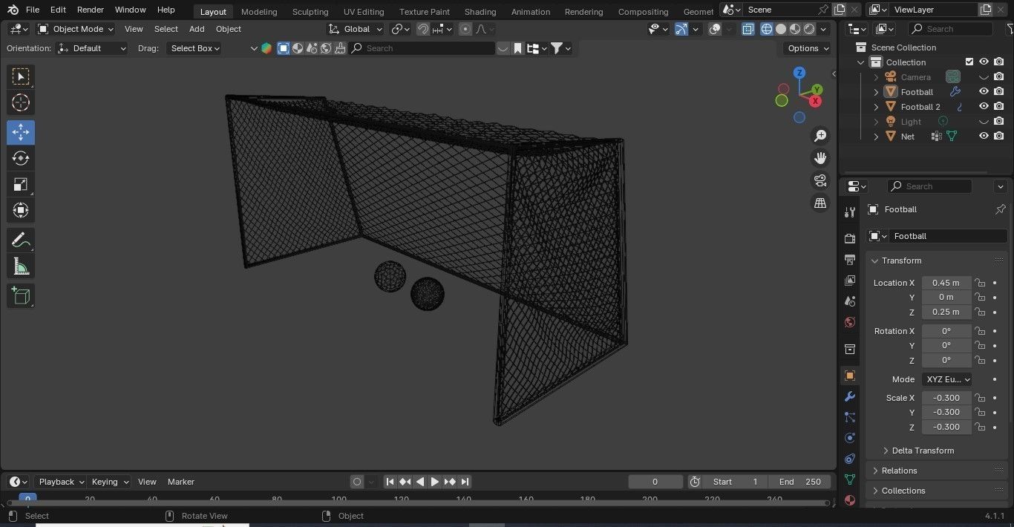This screenshot has width=1014, height=527.
Task: Open the File menu
Action: click(x=33, y=10)
